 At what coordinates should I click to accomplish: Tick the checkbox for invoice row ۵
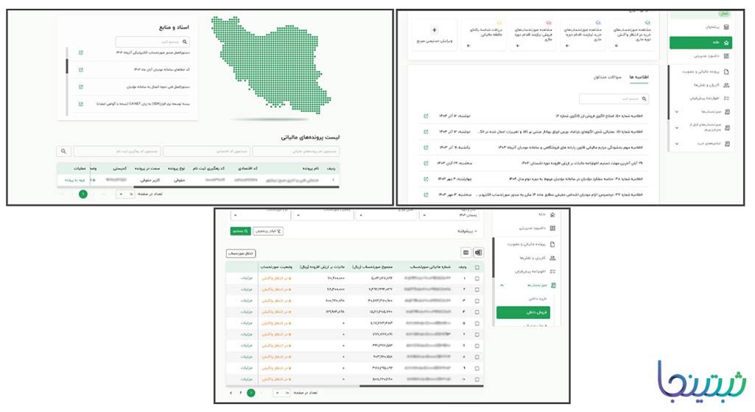coord(477,324)
